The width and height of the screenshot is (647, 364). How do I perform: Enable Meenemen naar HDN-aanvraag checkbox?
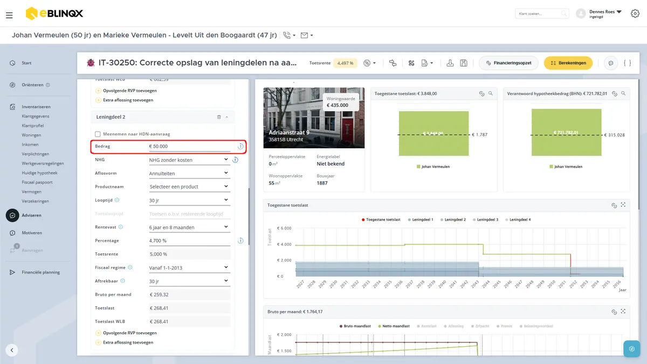click(x=98, y=134)
